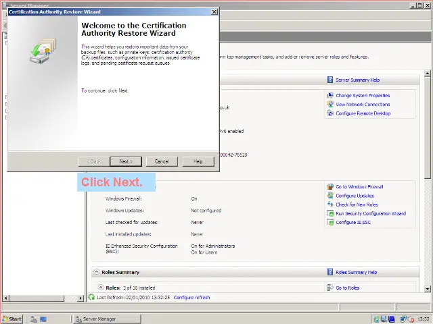Click the content pane scroll down arrow

coord(427,289)
